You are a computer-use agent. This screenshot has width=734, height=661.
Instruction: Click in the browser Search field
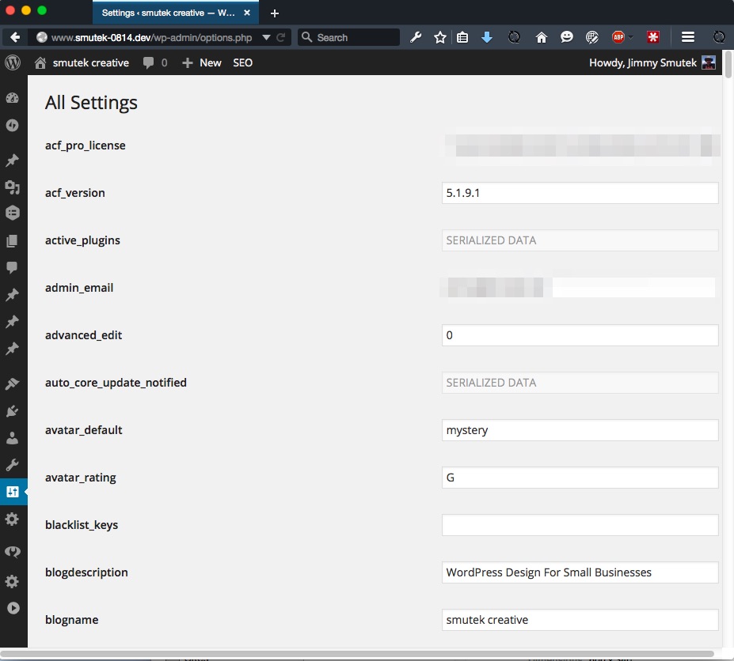tap(348, 37)
